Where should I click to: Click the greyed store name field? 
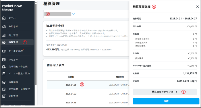tap(58, 14)
